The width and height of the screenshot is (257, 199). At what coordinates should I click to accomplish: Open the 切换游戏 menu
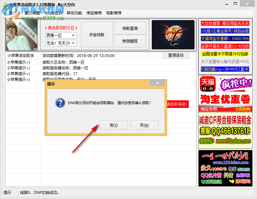point(12,13)
